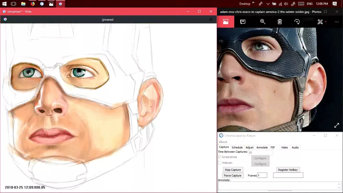The image size is (343, 193).
Task: Click Annotate box scroll up arrow
Action: click(x=339, y=184)
